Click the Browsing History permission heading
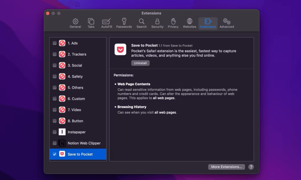Image resolution: width=301 pixels, height=180 pixels. click(132, 107)
